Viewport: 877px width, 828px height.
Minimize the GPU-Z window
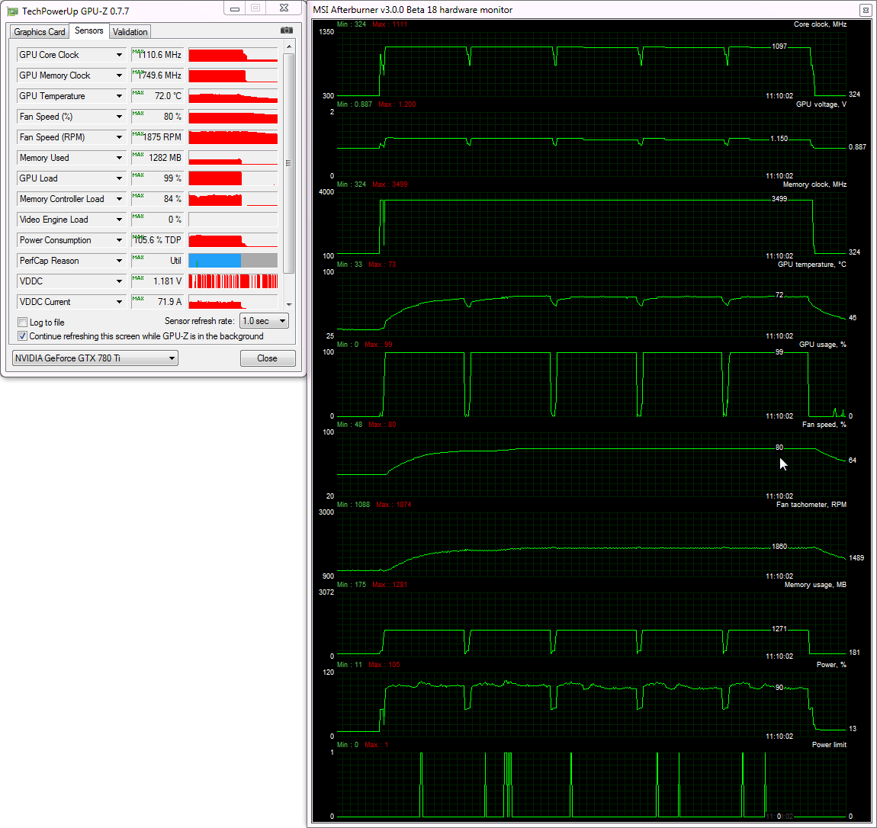tap(235, 8)
